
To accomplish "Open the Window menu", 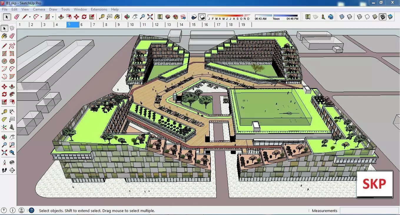I will pyautogui.click(x=80, y=9).
